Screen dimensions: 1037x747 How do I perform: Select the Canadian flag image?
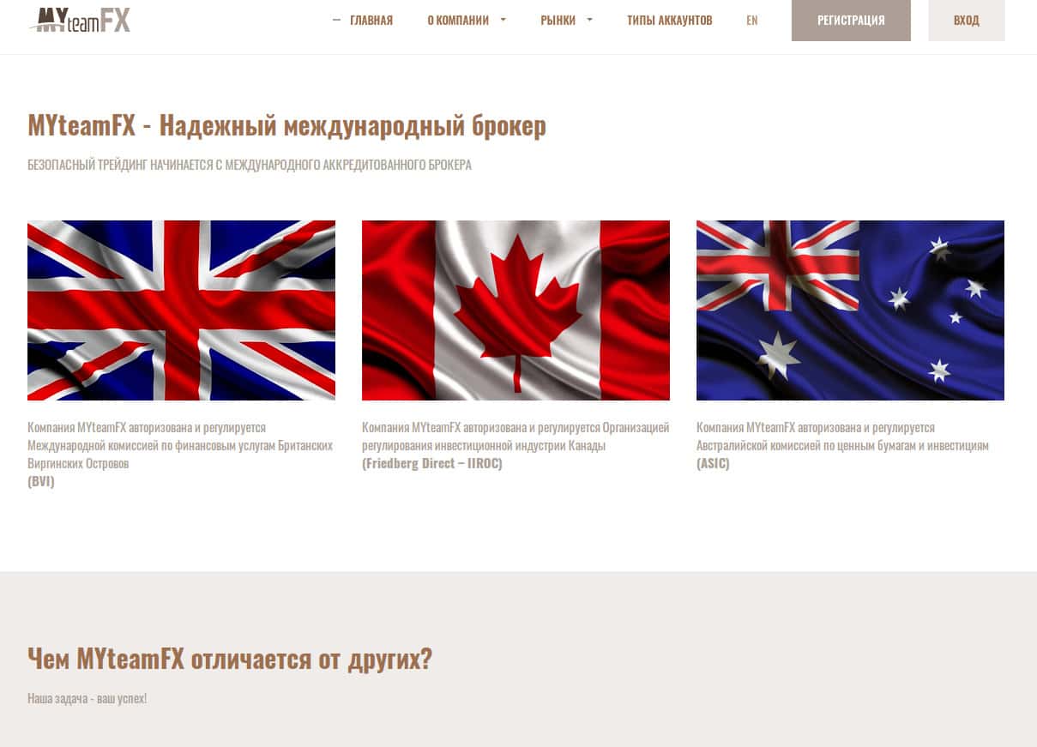515,310
